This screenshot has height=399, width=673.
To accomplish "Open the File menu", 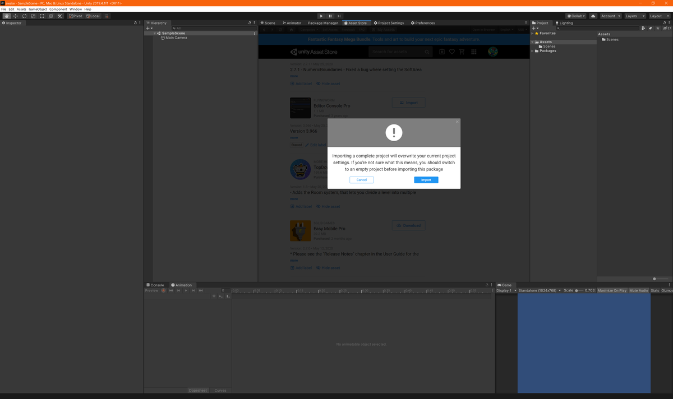I will 4,10.
